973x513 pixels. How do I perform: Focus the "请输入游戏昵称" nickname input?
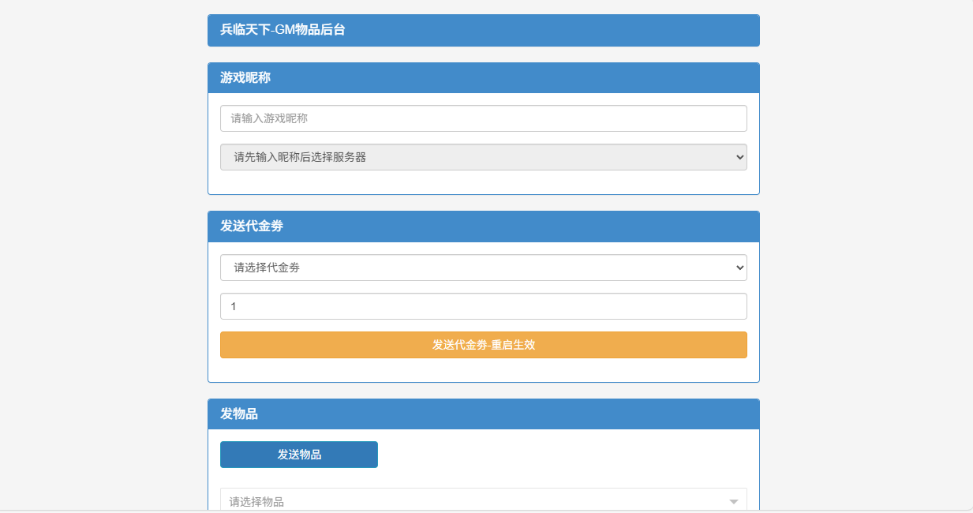coord(483,118)
